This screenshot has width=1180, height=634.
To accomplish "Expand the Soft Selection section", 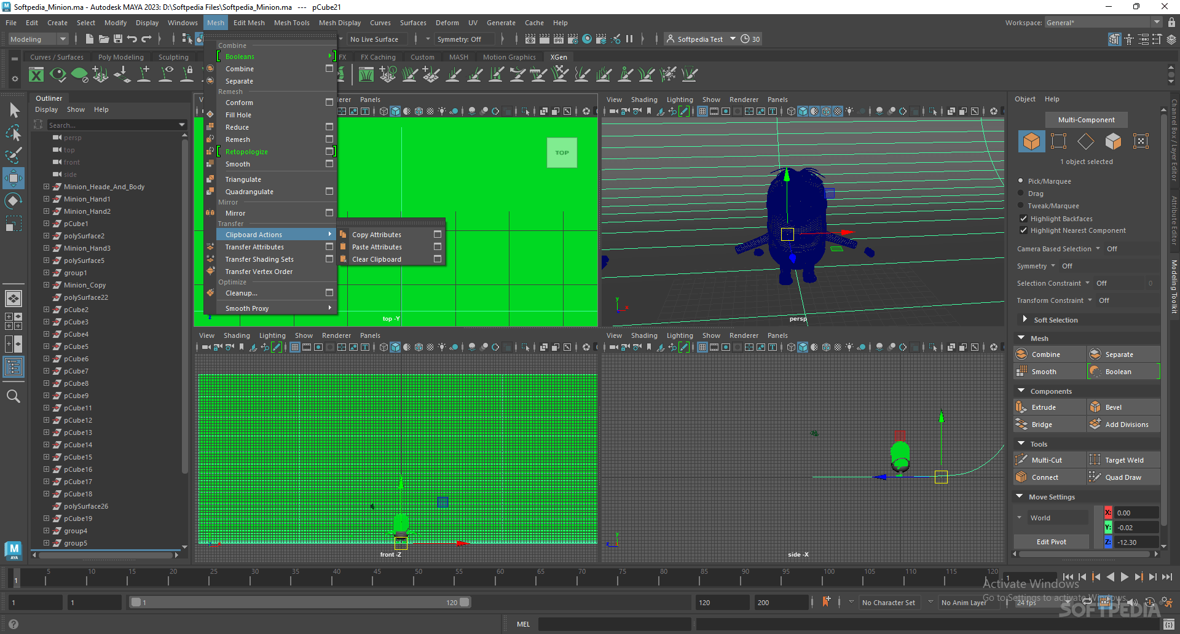I will [x=1025, y=319].
